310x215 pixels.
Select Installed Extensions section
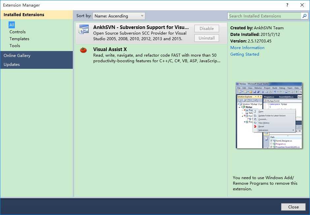point(37,14)
